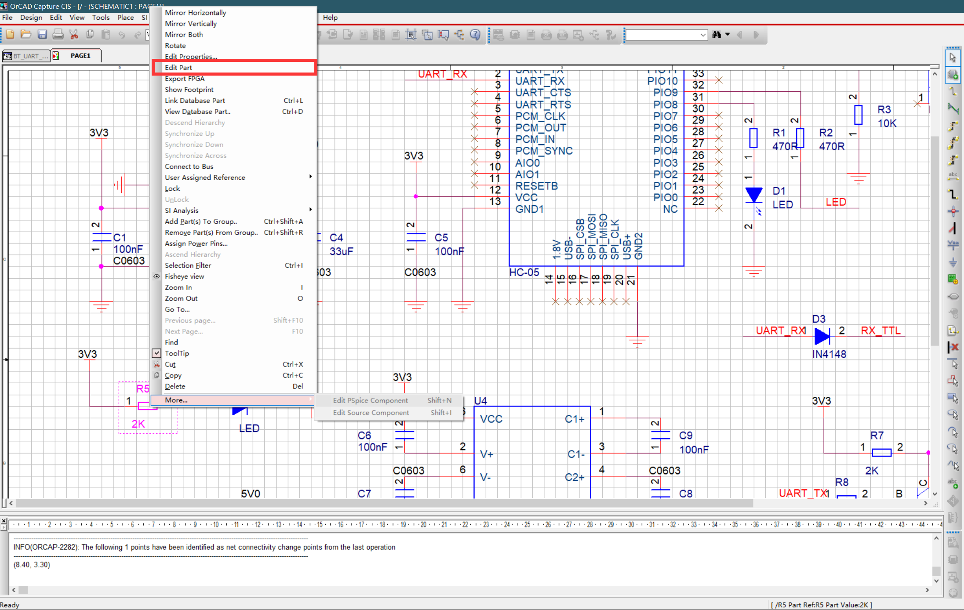
Task: Select the D1 LED diode symbol
Action: (x=754, y=196)
